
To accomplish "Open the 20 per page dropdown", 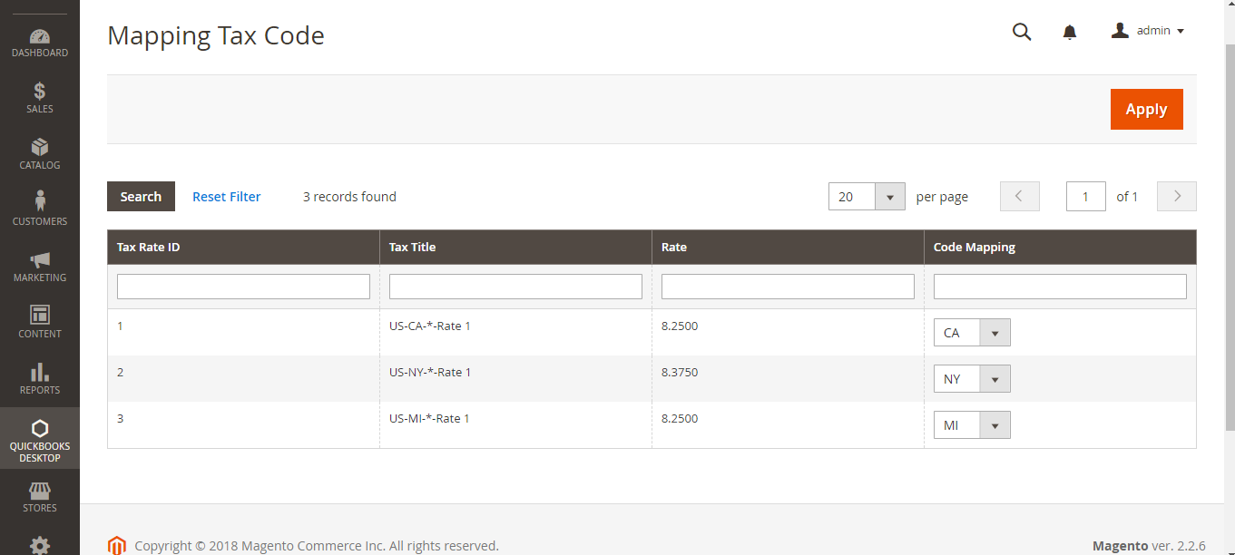I will (x=867, y=197).
